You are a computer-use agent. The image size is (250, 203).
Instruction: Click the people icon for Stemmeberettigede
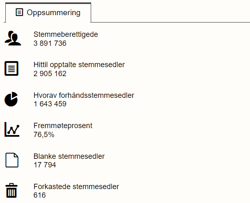click(12, 38)
